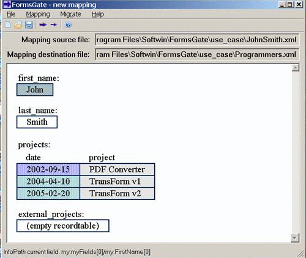This screenshot has height=258, width=306.
Task: Click the Mapping destination file path field
Action: click(x=197, y=54)
